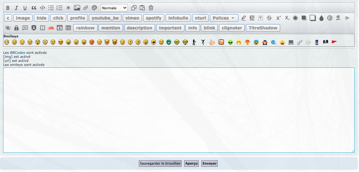Click the youtube_be tag button
This screenshot has width=359, height=172.
(x=105, y=18)
